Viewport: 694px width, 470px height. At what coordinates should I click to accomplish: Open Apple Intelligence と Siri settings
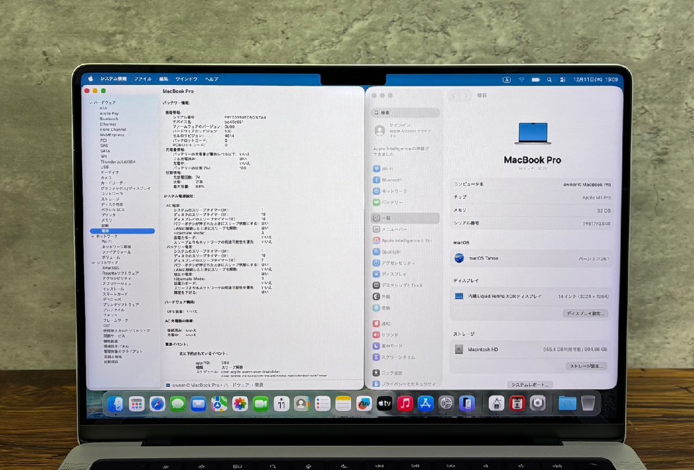coord(406,240)
